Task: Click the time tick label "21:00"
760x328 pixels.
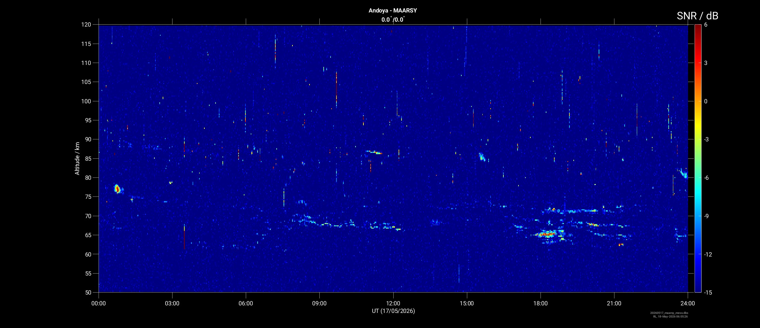Action: pyautogui.click(x=614, y=303)
